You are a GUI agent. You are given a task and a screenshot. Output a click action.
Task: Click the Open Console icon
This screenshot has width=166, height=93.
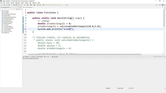(160, 57)
